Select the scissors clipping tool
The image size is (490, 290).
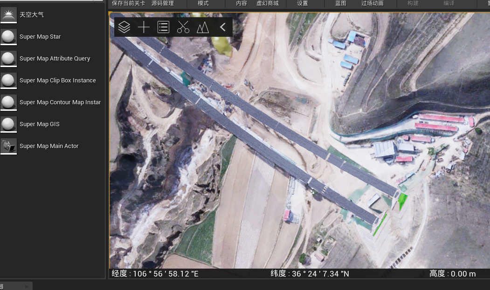(183, 27)
